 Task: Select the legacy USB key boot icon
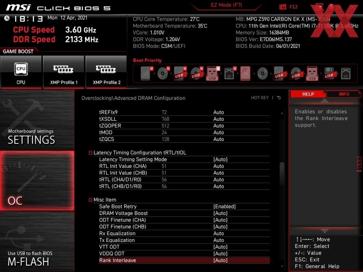(x=312, y=73)
